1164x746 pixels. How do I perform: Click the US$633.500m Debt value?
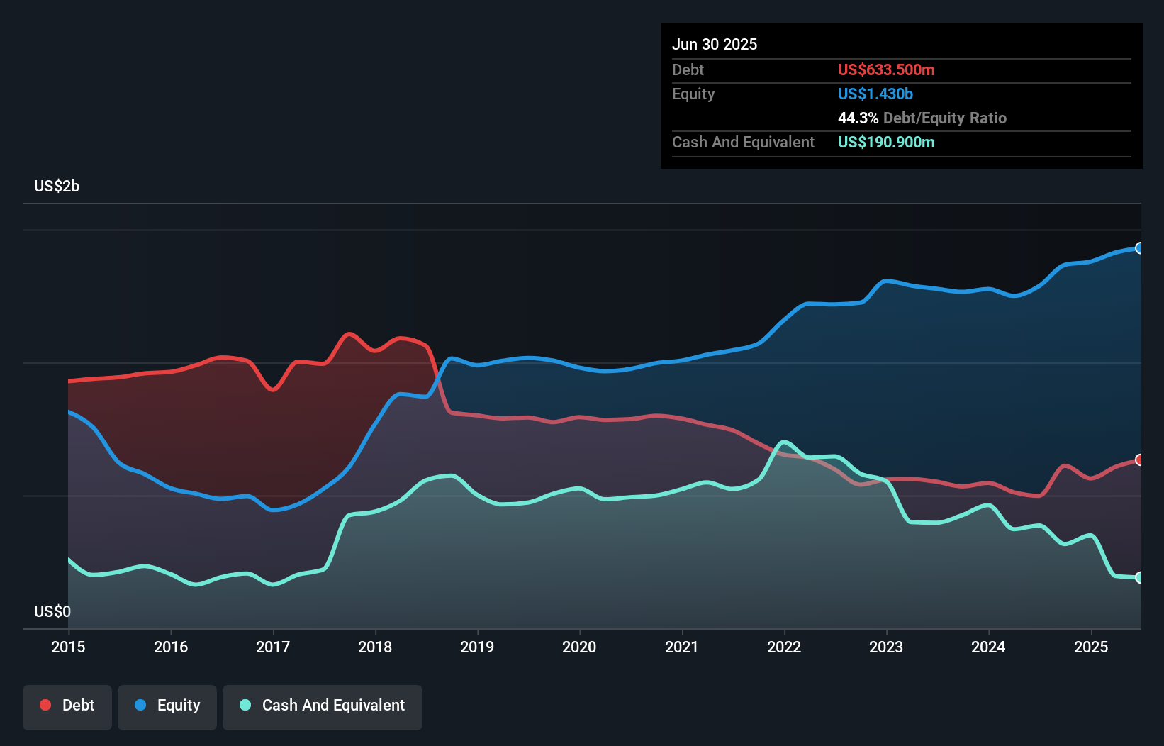point(886,70)
